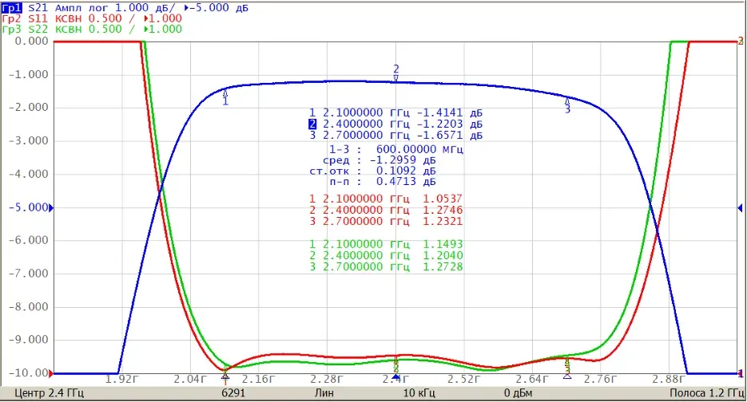The width and height of the screenshot is (747, 402).
Task: Click the S11 measurement parameter of Гр2
Action: 38,18
